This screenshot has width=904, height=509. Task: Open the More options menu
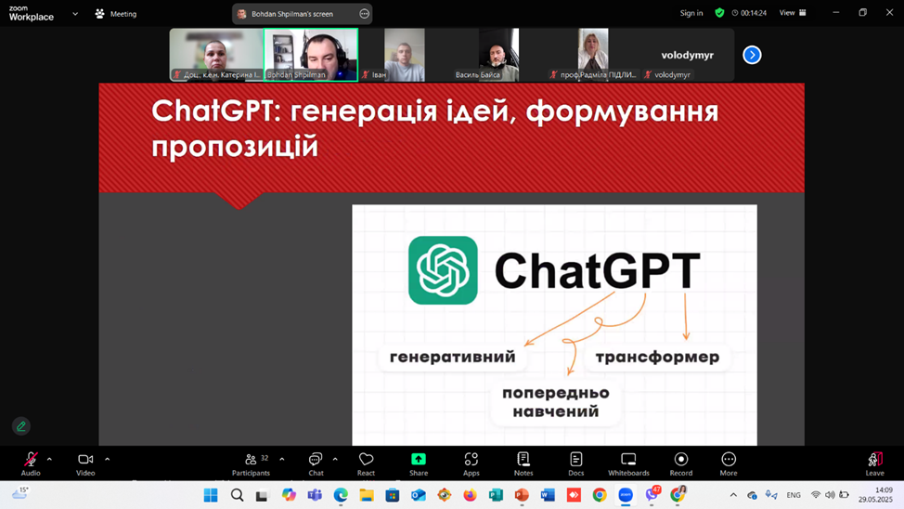[x=729, y=464]
